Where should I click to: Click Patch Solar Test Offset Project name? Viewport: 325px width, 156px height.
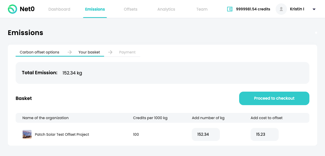(62, 134)
